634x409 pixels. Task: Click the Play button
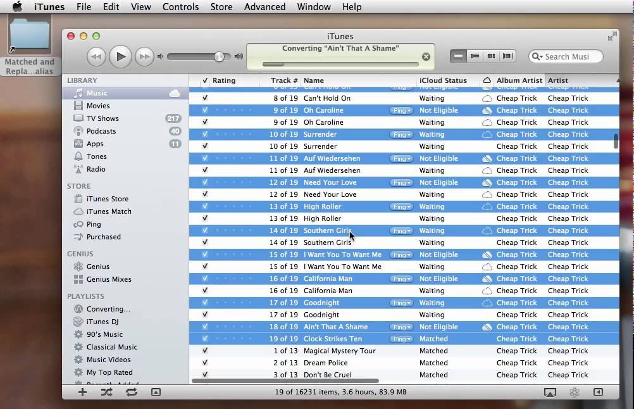click(x=120, y=56)
